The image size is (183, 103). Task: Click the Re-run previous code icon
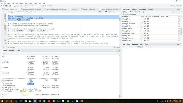pyautogui.click(x=106, y=12)
